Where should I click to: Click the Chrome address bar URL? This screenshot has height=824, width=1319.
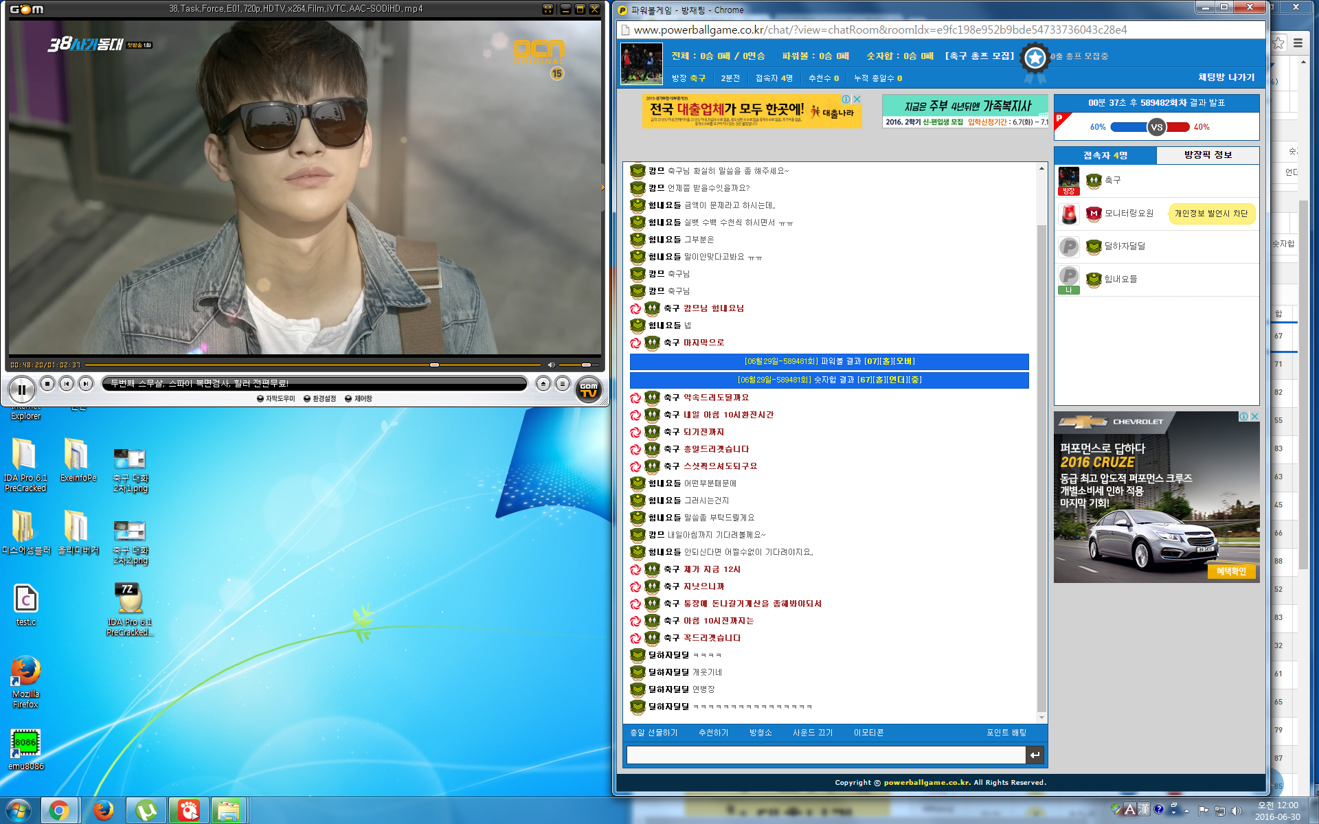tap(880, 30)
